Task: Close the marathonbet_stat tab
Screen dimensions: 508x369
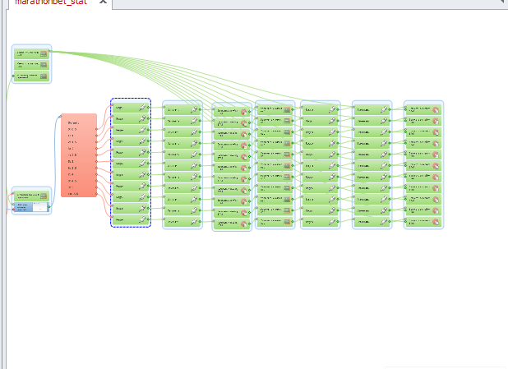Action: tap(103, 2)
